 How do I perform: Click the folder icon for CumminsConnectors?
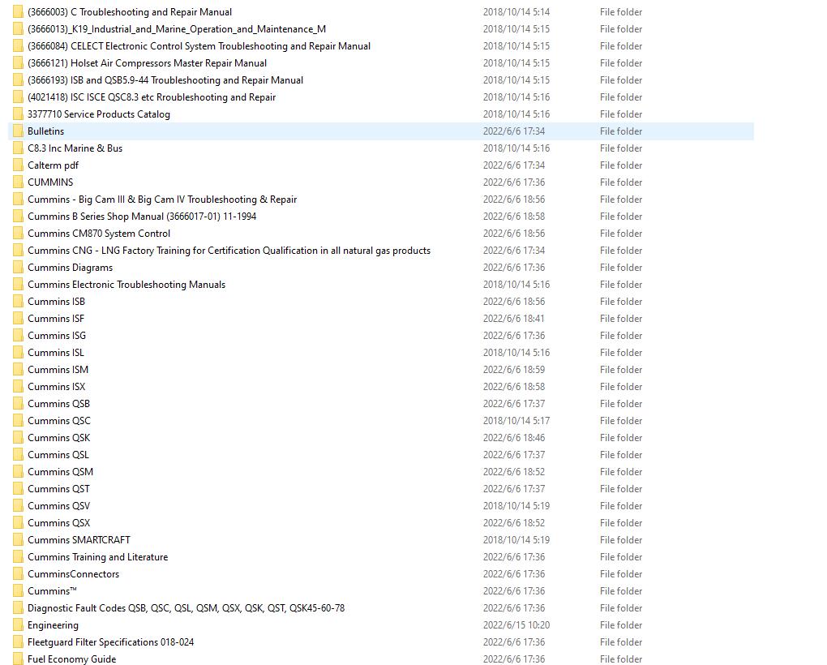coord(18,574)
